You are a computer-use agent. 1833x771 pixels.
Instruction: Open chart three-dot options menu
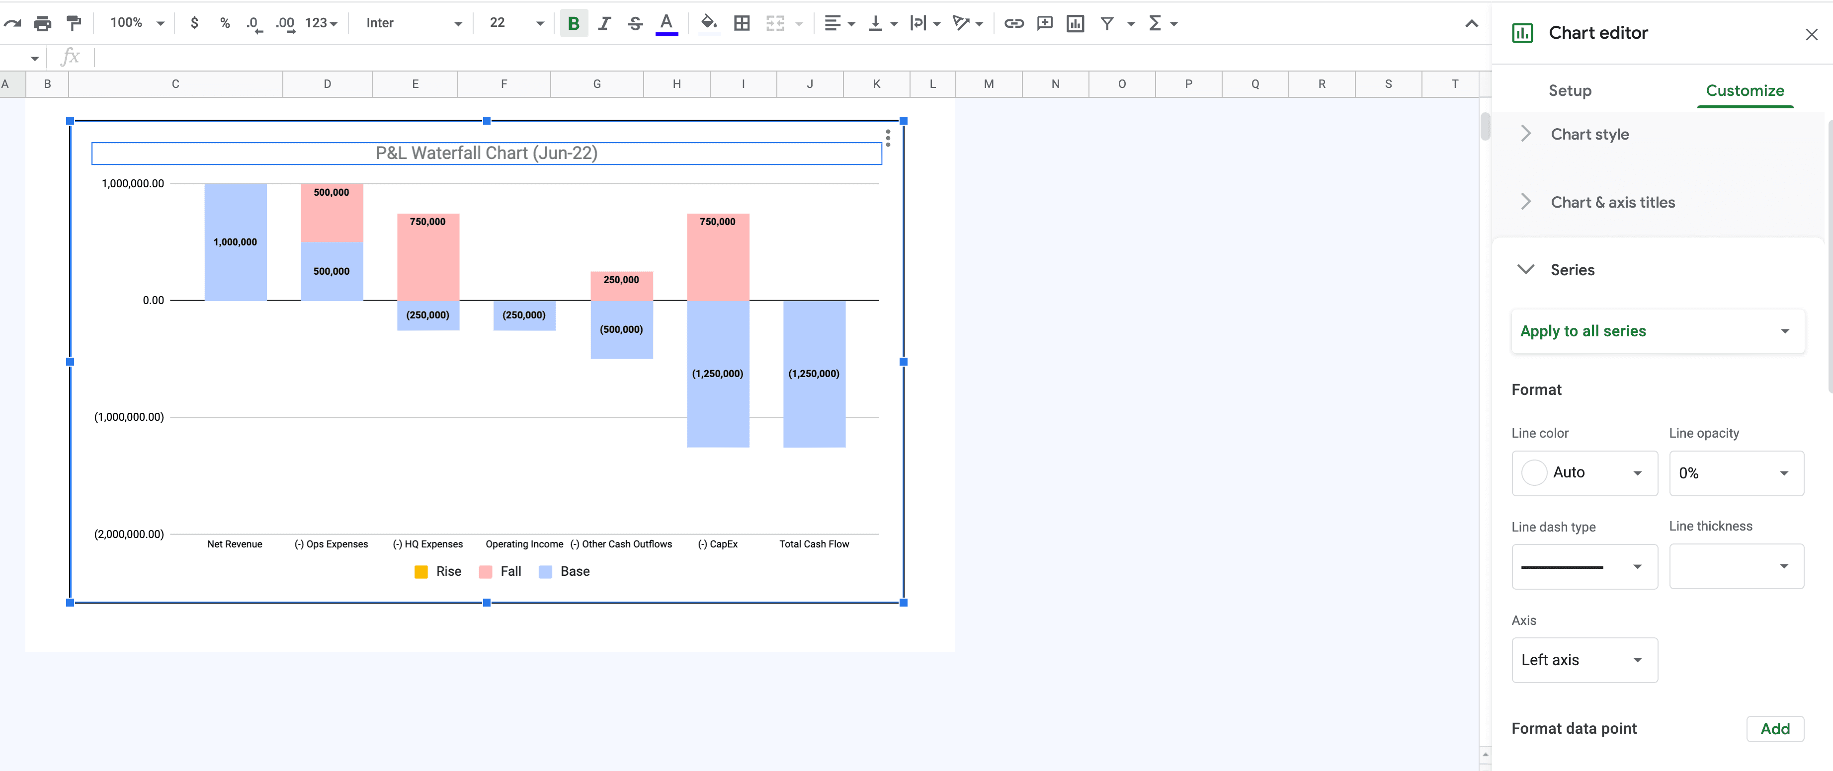[x=887, y=138]
